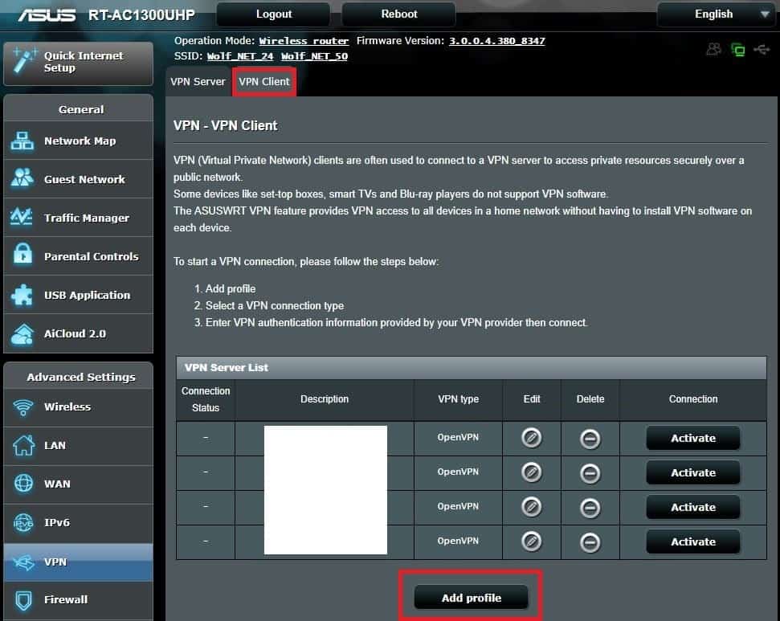The width and height of the screenshot is (780, 621).
Task: Click the VPN type column header
Action: coord(458,399)
